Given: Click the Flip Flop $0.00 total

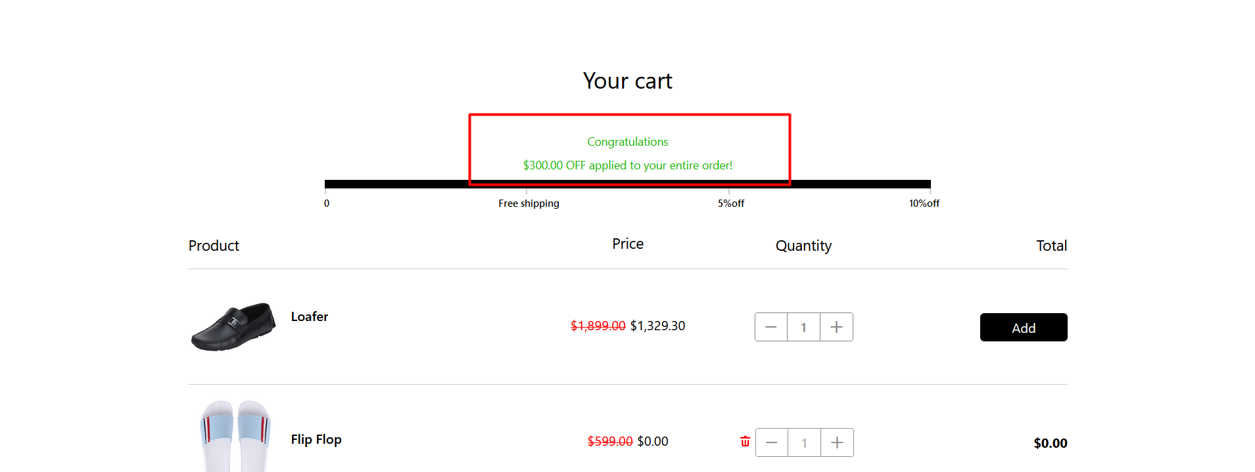Looking at the screenshot, I should click(1051, 443).
